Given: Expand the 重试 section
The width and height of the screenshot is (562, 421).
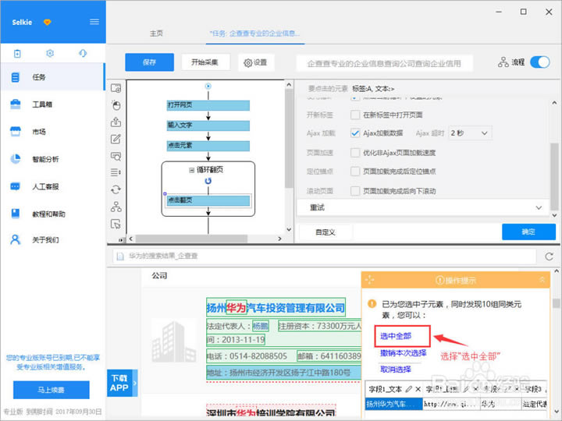Looking at the screenshot, I should [x=420, y=208].
